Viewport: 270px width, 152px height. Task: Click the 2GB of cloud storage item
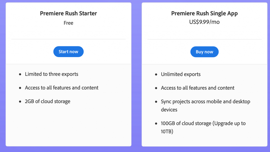pos(47,102)
